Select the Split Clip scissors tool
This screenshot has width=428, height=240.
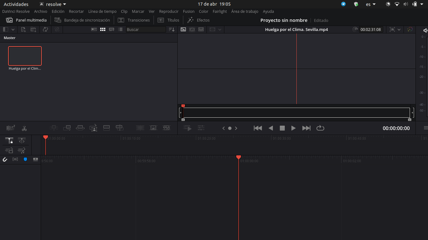pyautogui.click(x=24, y=128)
